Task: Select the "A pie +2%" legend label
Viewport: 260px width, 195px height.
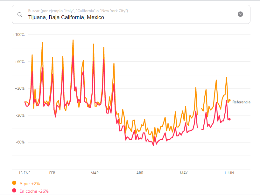Action: (x=30, y=184)
